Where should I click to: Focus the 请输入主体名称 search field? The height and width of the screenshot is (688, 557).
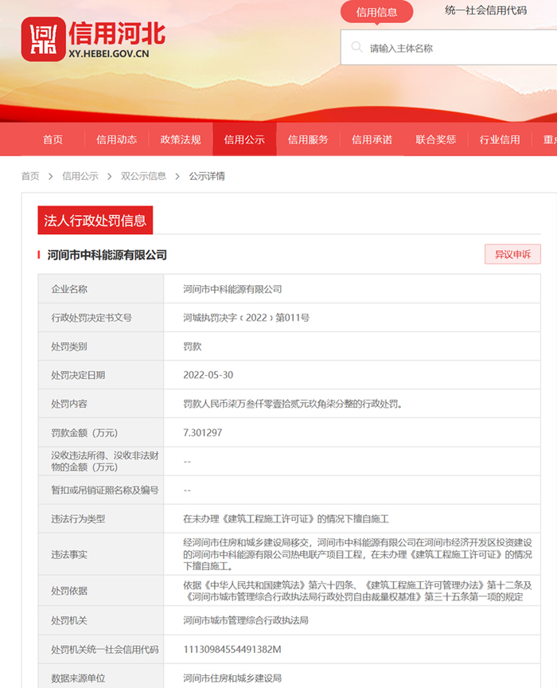click(x=449, y=48)
